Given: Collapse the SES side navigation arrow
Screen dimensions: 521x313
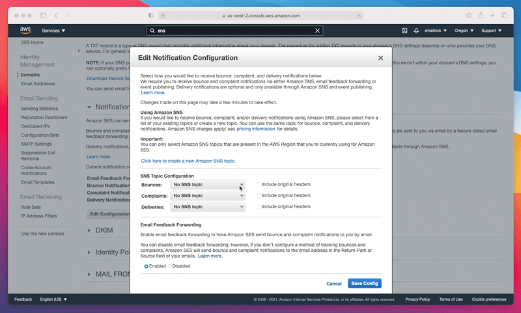Looking at the screenshot, I should pyautogui.click(x=78, y=51).
